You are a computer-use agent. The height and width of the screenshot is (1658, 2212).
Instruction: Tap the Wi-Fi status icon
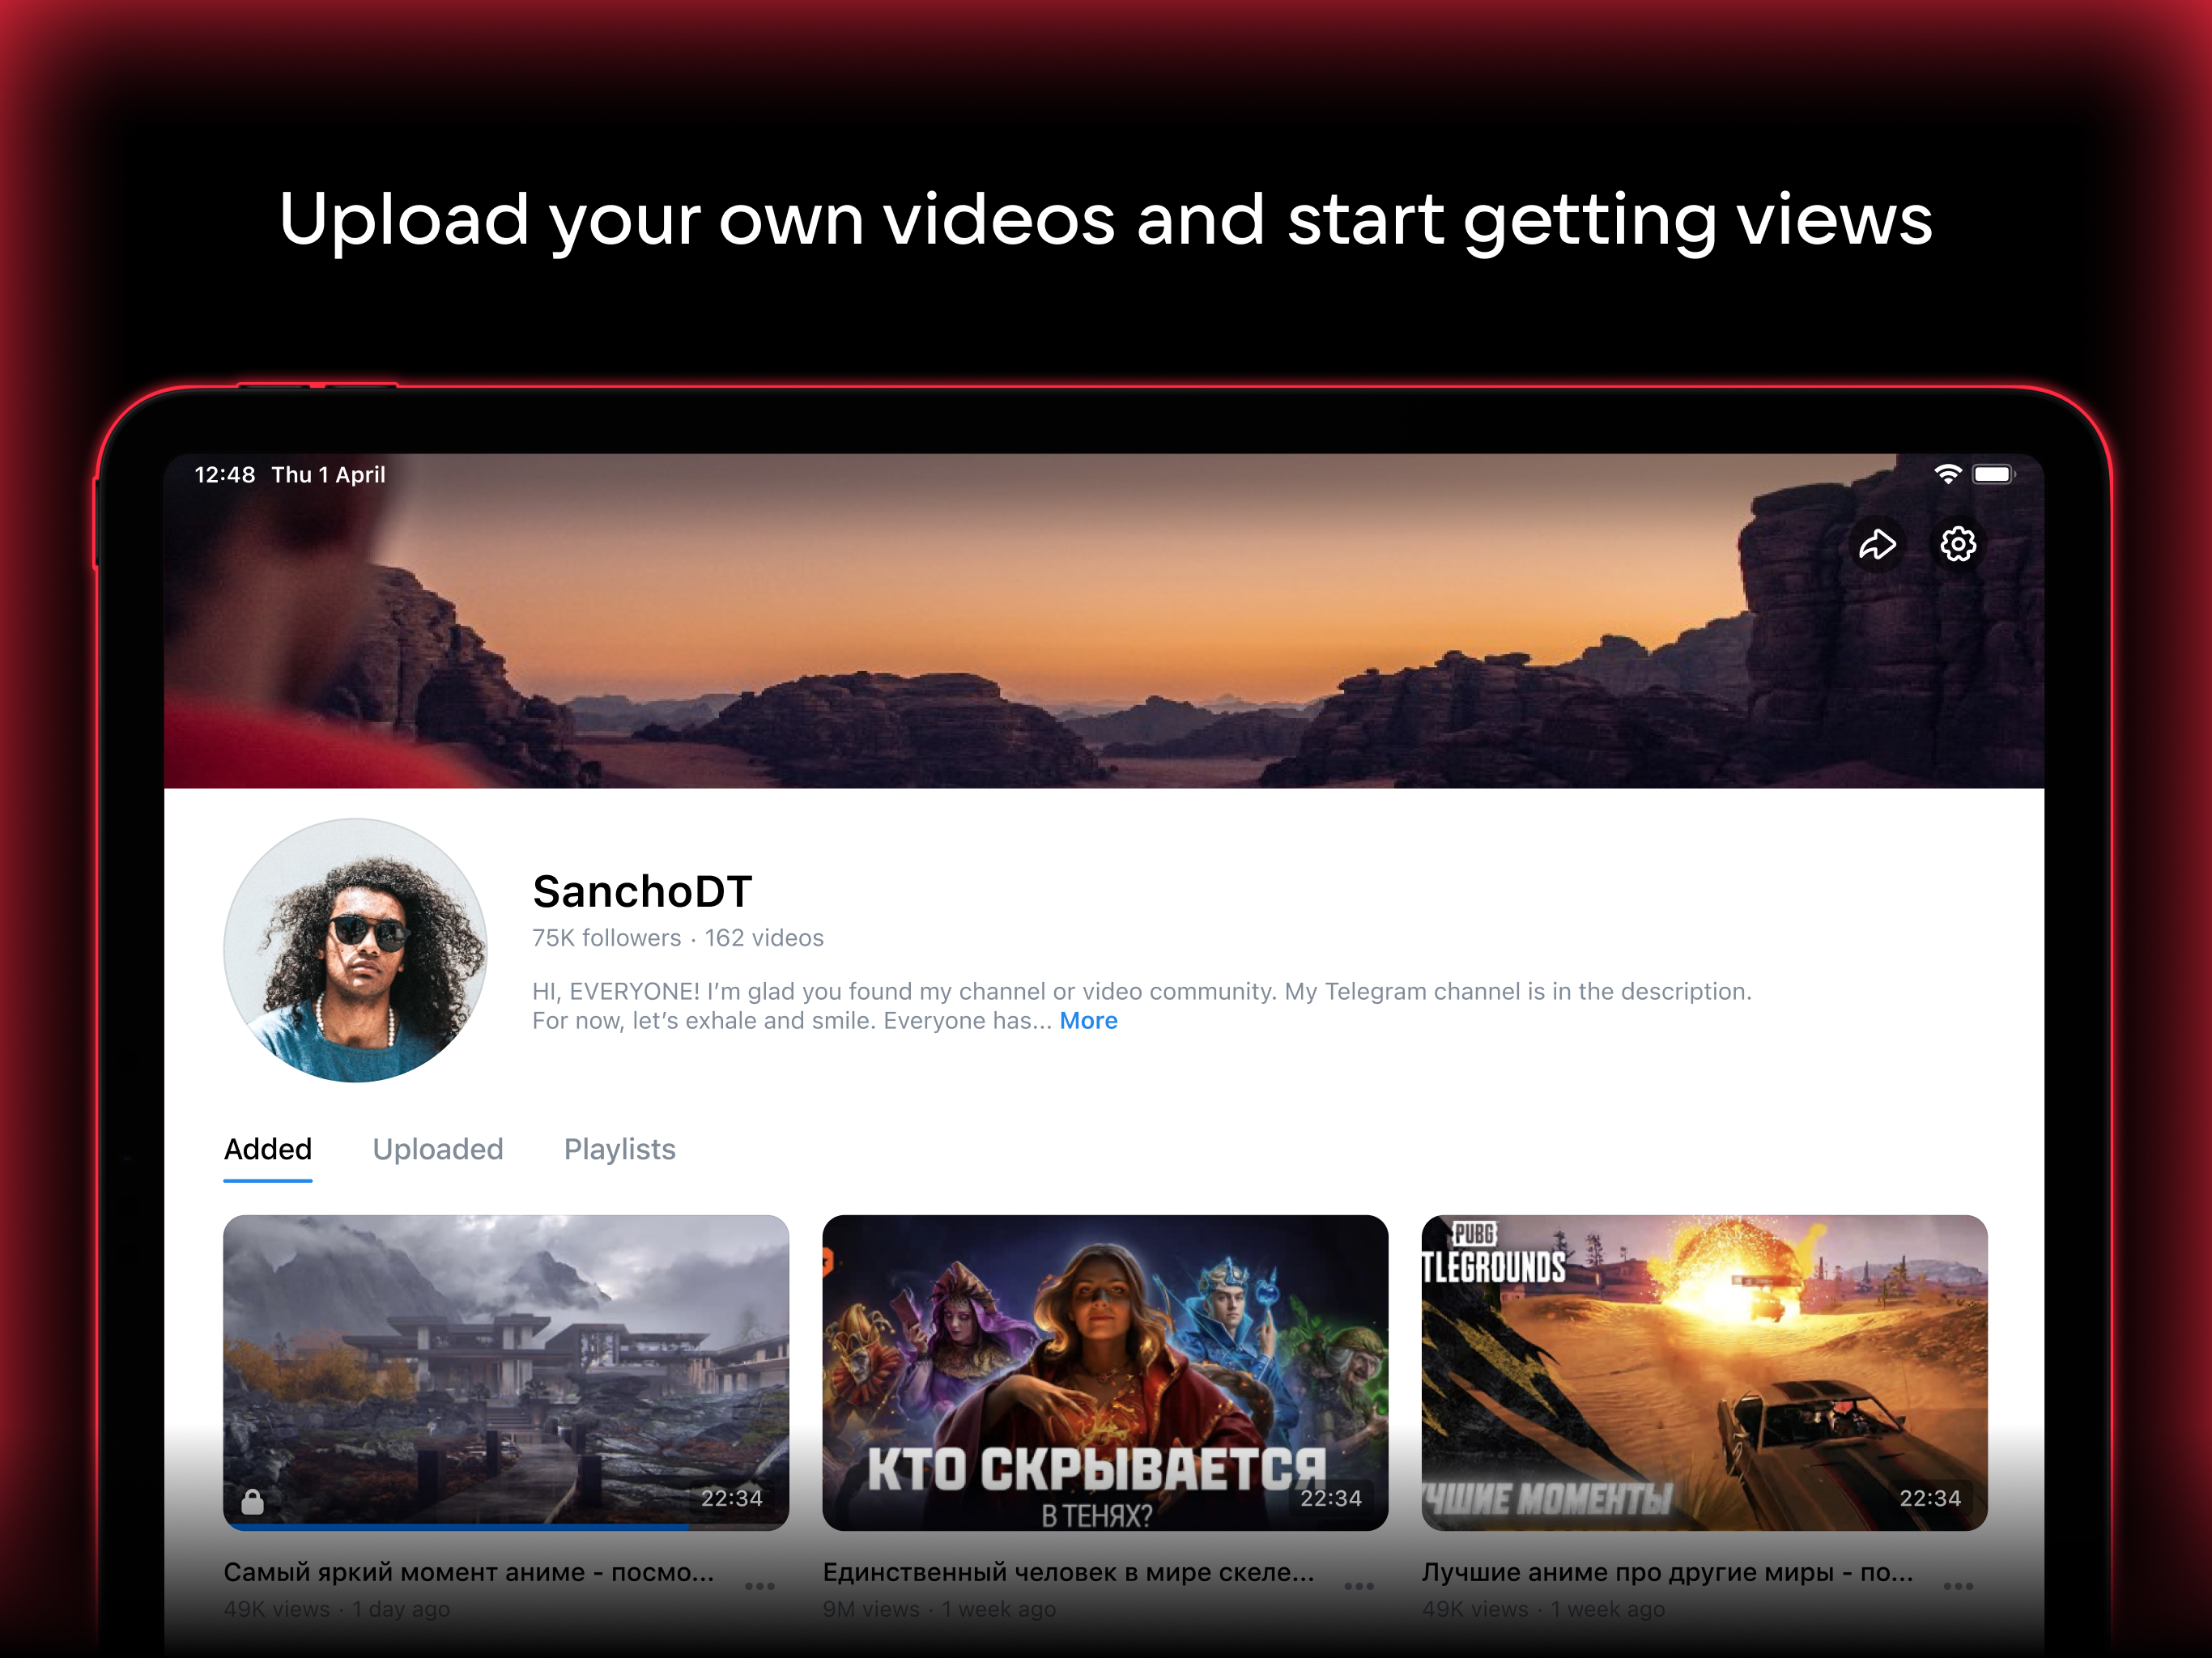(1947, 474)
